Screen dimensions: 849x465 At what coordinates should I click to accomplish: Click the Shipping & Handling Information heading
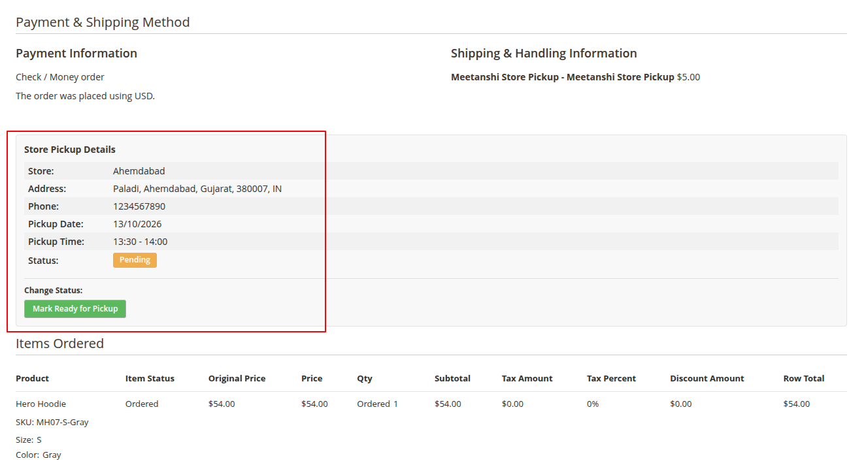coord(544,54)
